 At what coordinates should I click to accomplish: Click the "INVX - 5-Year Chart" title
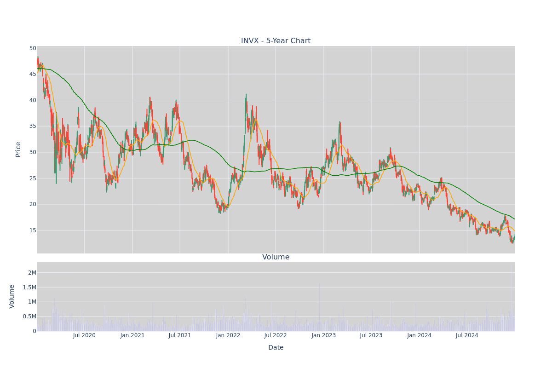point(276,41)
